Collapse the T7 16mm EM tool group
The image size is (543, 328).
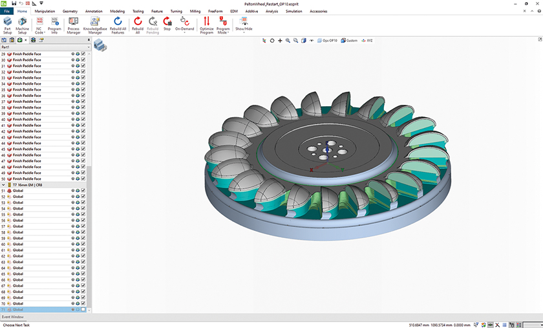[3, 185]
